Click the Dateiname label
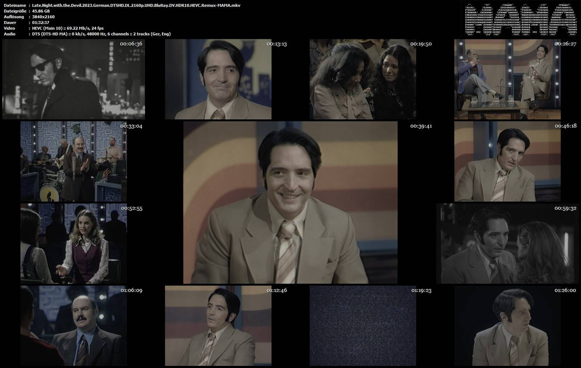 (15, 5)
